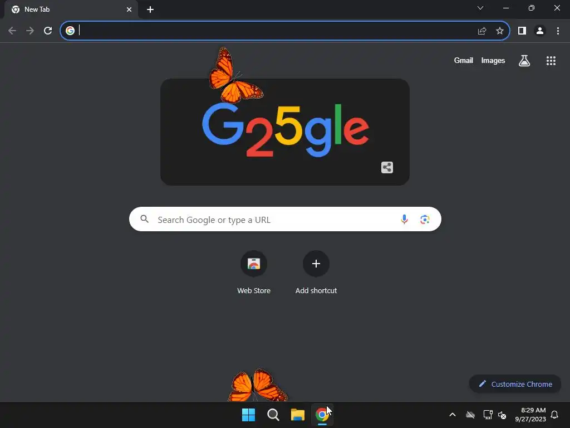Open Gmail link
The height and width of the screenshot is (428, 570).
(464, 60)
